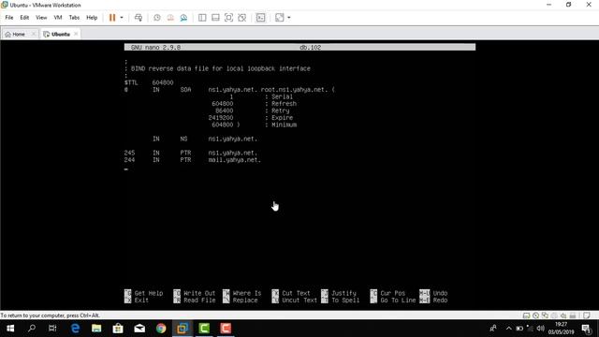Open the Mail app from taskbar
599x337 pixels.
[139, 329]
